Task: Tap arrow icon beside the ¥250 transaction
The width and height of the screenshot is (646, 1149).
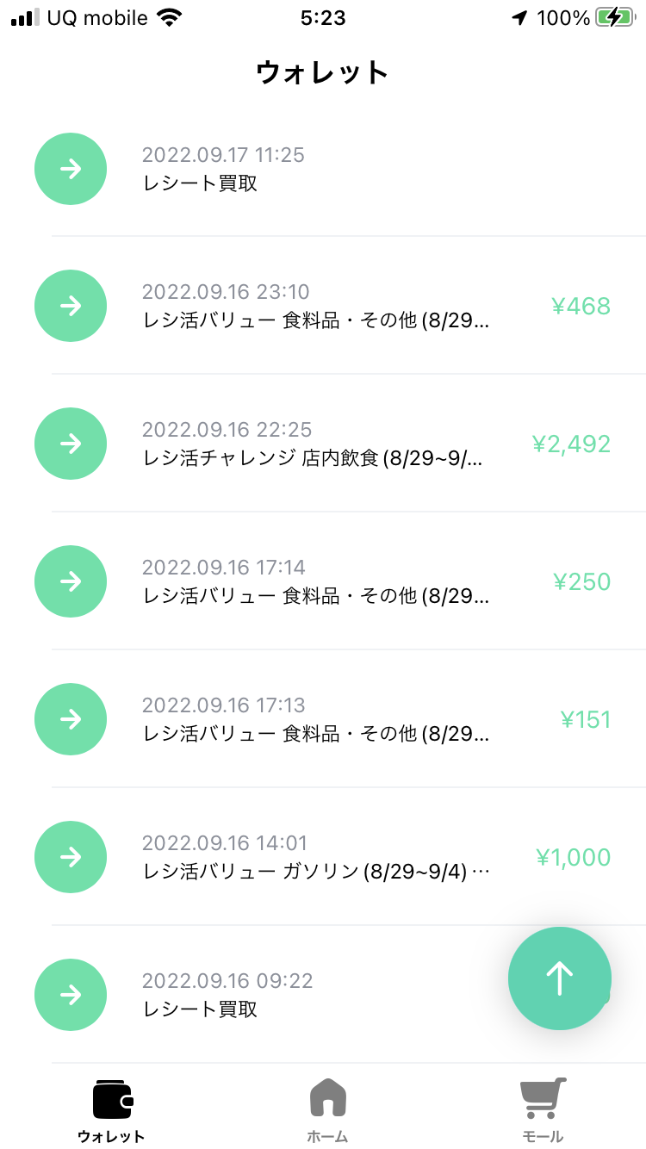Action: click(x=71, y=581)
